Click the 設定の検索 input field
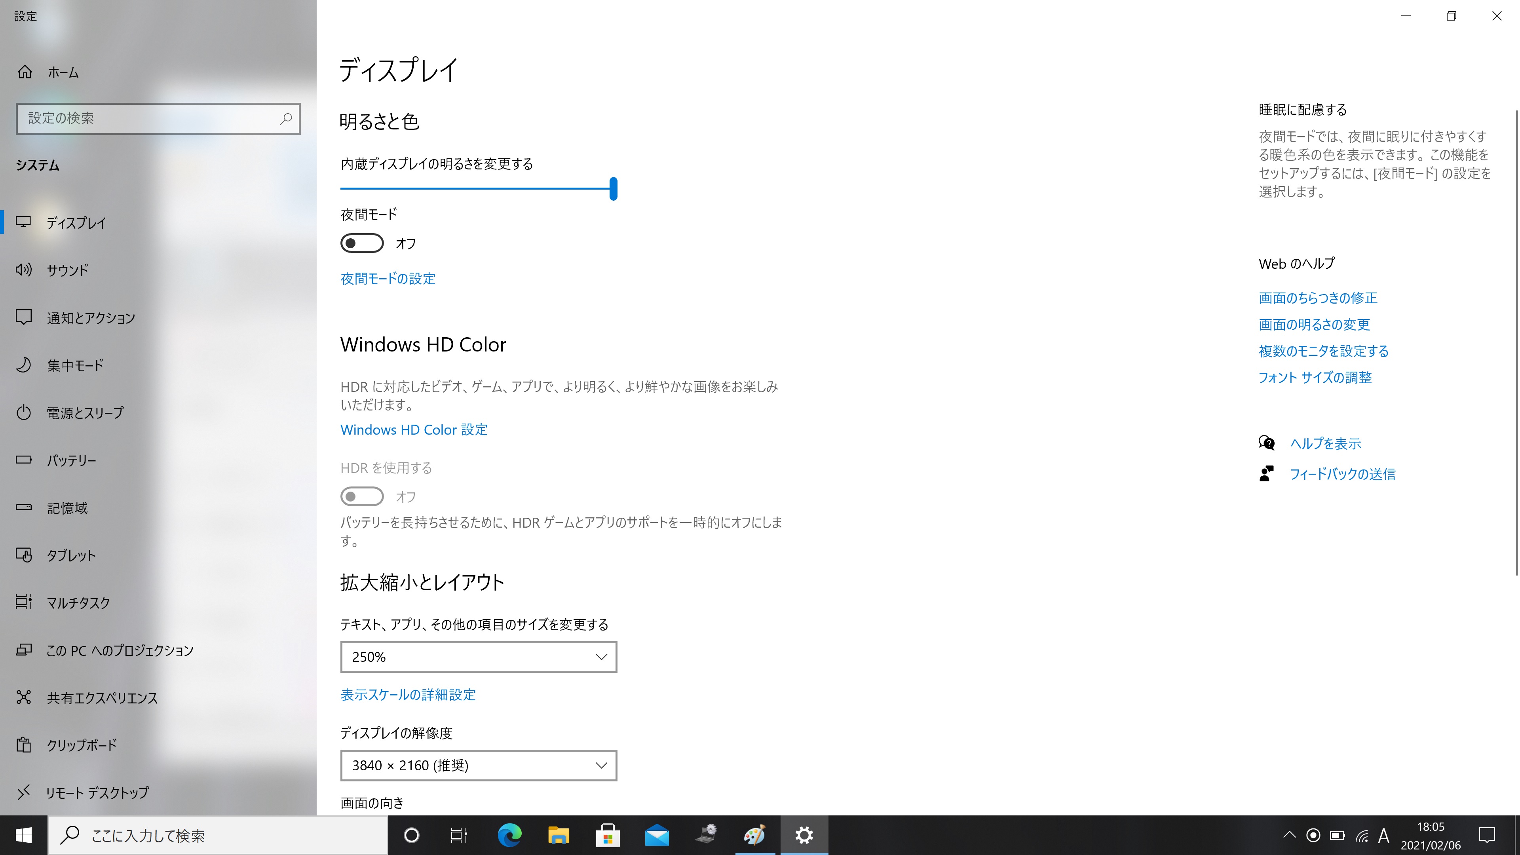1520x855 pixels. point(158,119)
